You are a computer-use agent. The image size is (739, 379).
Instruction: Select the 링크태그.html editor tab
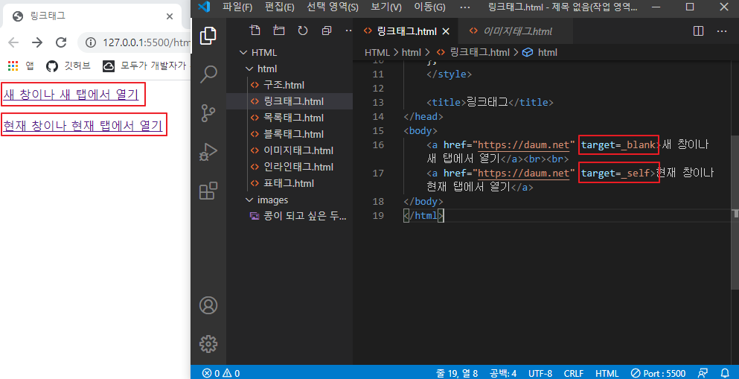406,31
